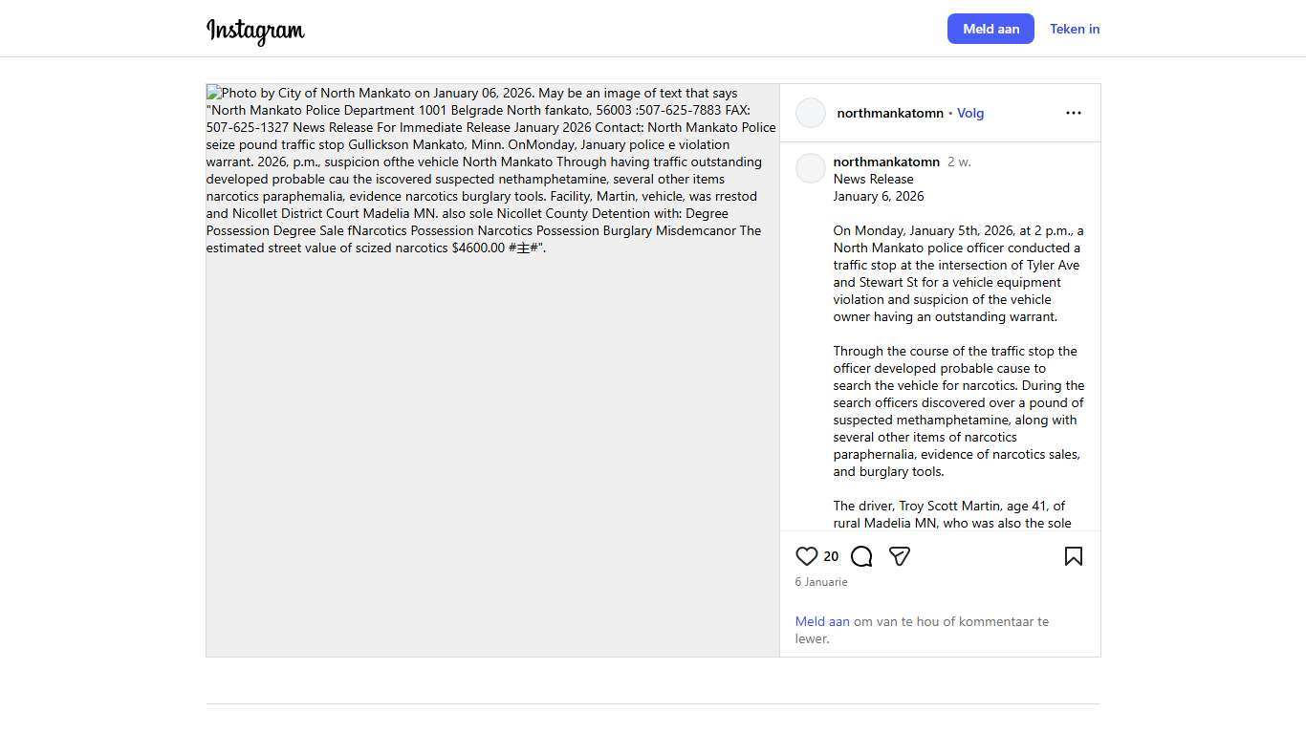Click the Teken in link

pyautogui.click(x=1074, y=29)
